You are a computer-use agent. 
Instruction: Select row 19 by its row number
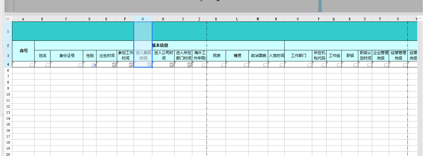[8, 148]
